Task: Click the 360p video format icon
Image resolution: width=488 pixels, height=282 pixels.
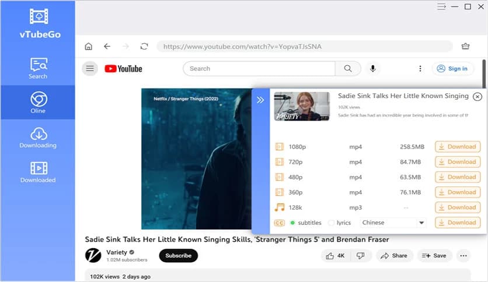Action: 280,192
